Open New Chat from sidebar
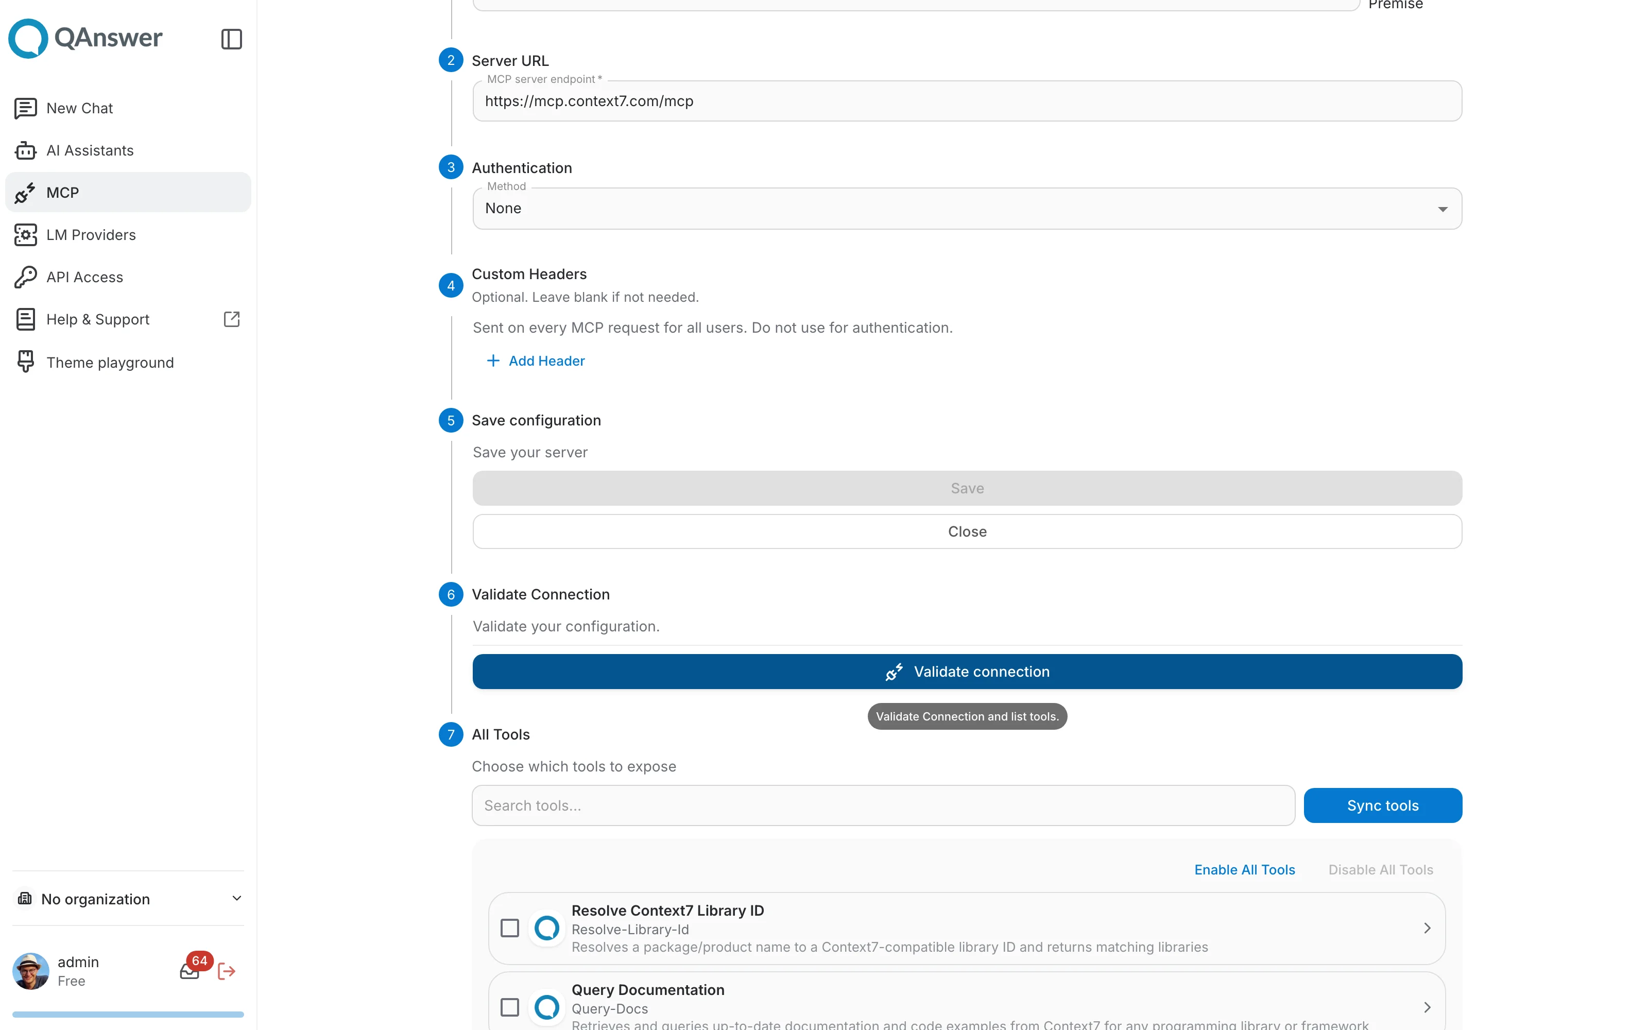This screenshot has height=1030, width=1648. tap(128, 108)
